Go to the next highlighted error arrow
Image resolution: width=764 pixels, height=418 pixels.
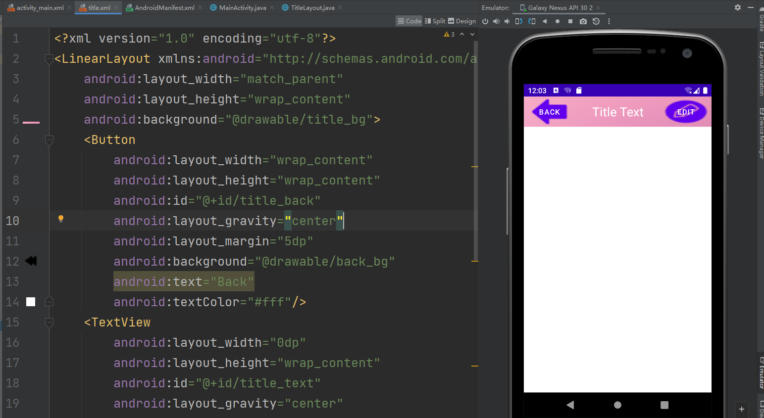[x=472, y=34]
